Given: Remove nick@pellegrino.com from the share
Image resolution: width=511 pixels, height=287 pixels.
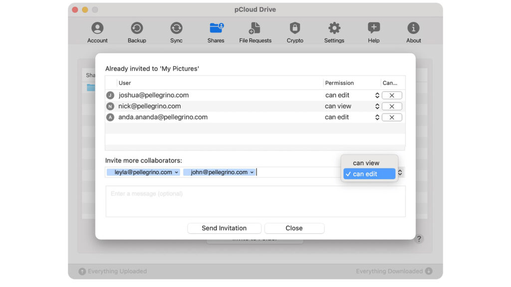Looking at the screenshot, I should 392,107.
